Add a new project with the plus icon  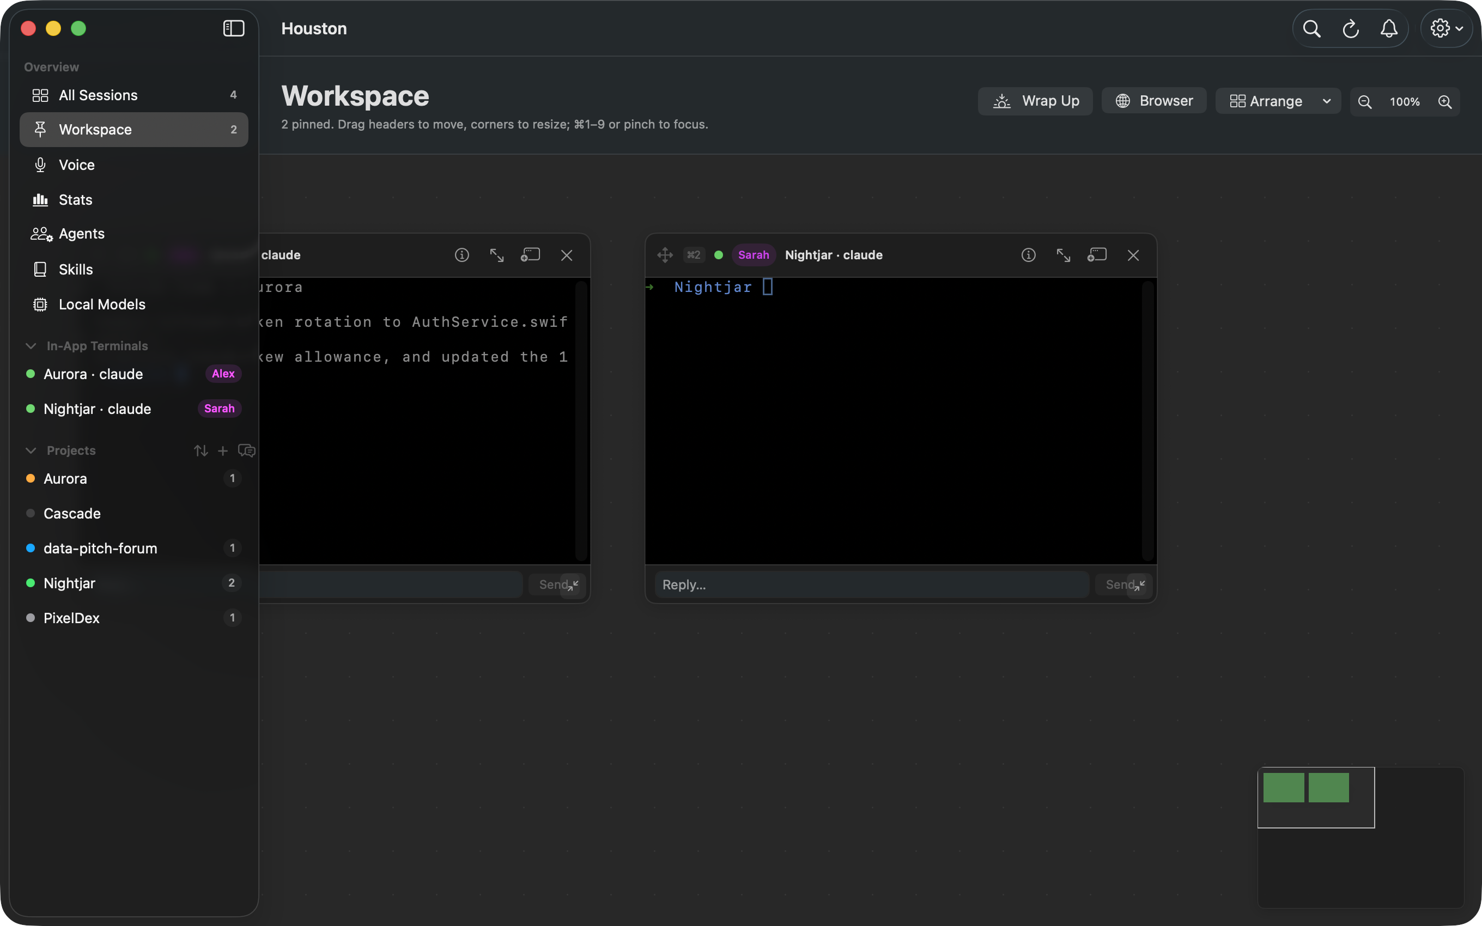(x=223, y=451)
